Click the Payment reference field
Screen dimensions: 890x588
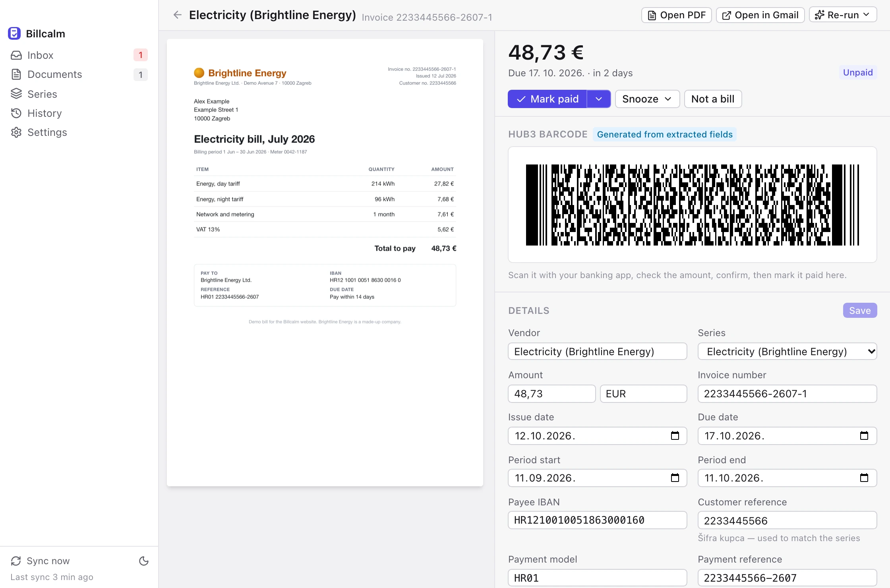pyautogui.click(x=787, y=578)
